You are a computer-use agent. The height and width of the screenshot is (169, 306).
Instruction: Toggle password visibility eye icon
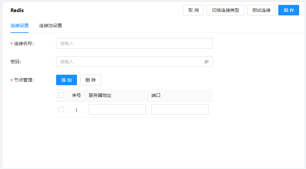pos(206,62)
